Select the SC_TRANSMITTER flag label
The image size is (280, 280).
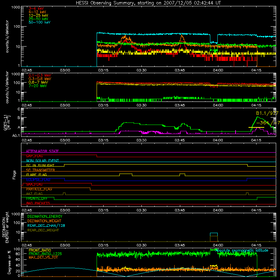(40, 170)
